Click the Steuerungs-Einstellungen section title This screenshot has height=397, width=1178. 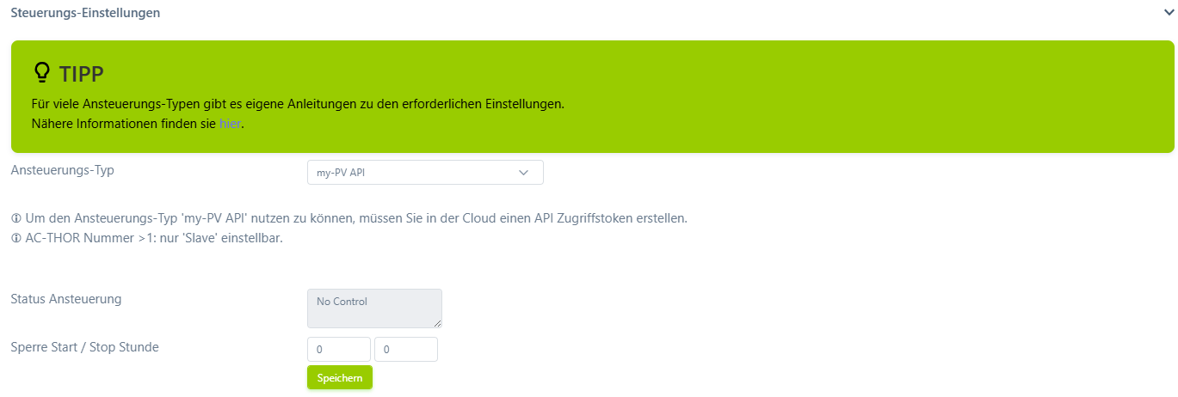[85, 13]
